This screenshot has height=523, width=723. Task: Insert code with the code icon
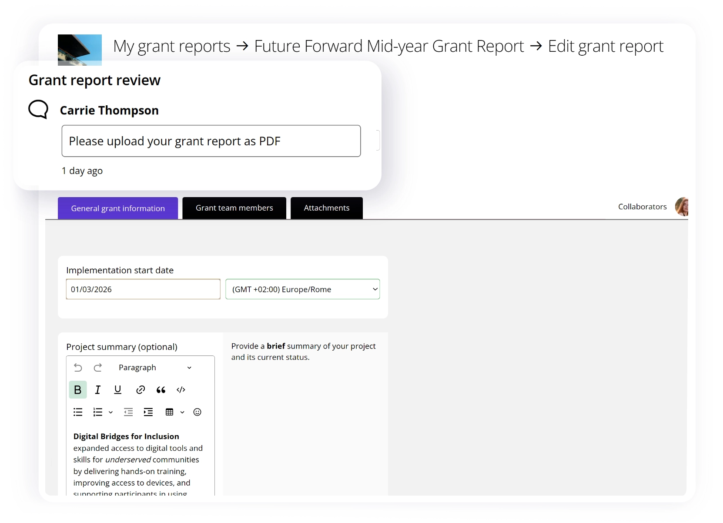[x=181, y=390]
